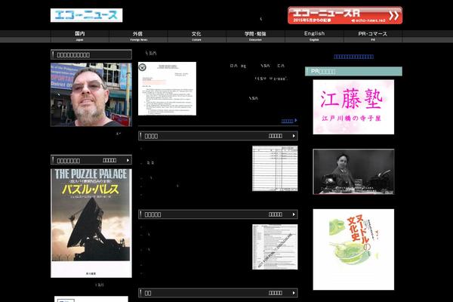This screenshot has height=302, width=453.
Task: Click arrow on first middle section header
Action: (294, 136)
